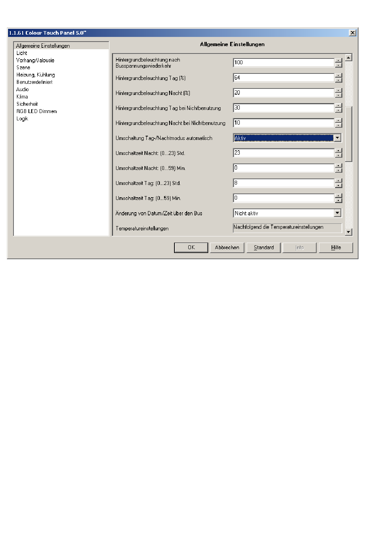The height and width of the screenshot is (546, 365).
Task: Open the Vorhang/Jalousie page
Action: (x=35, y=60)
